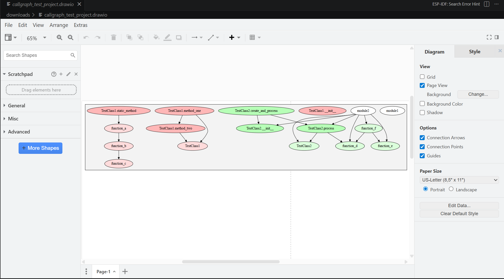
Task: Click inside the Search Shapes field
Action: [38, 55]
